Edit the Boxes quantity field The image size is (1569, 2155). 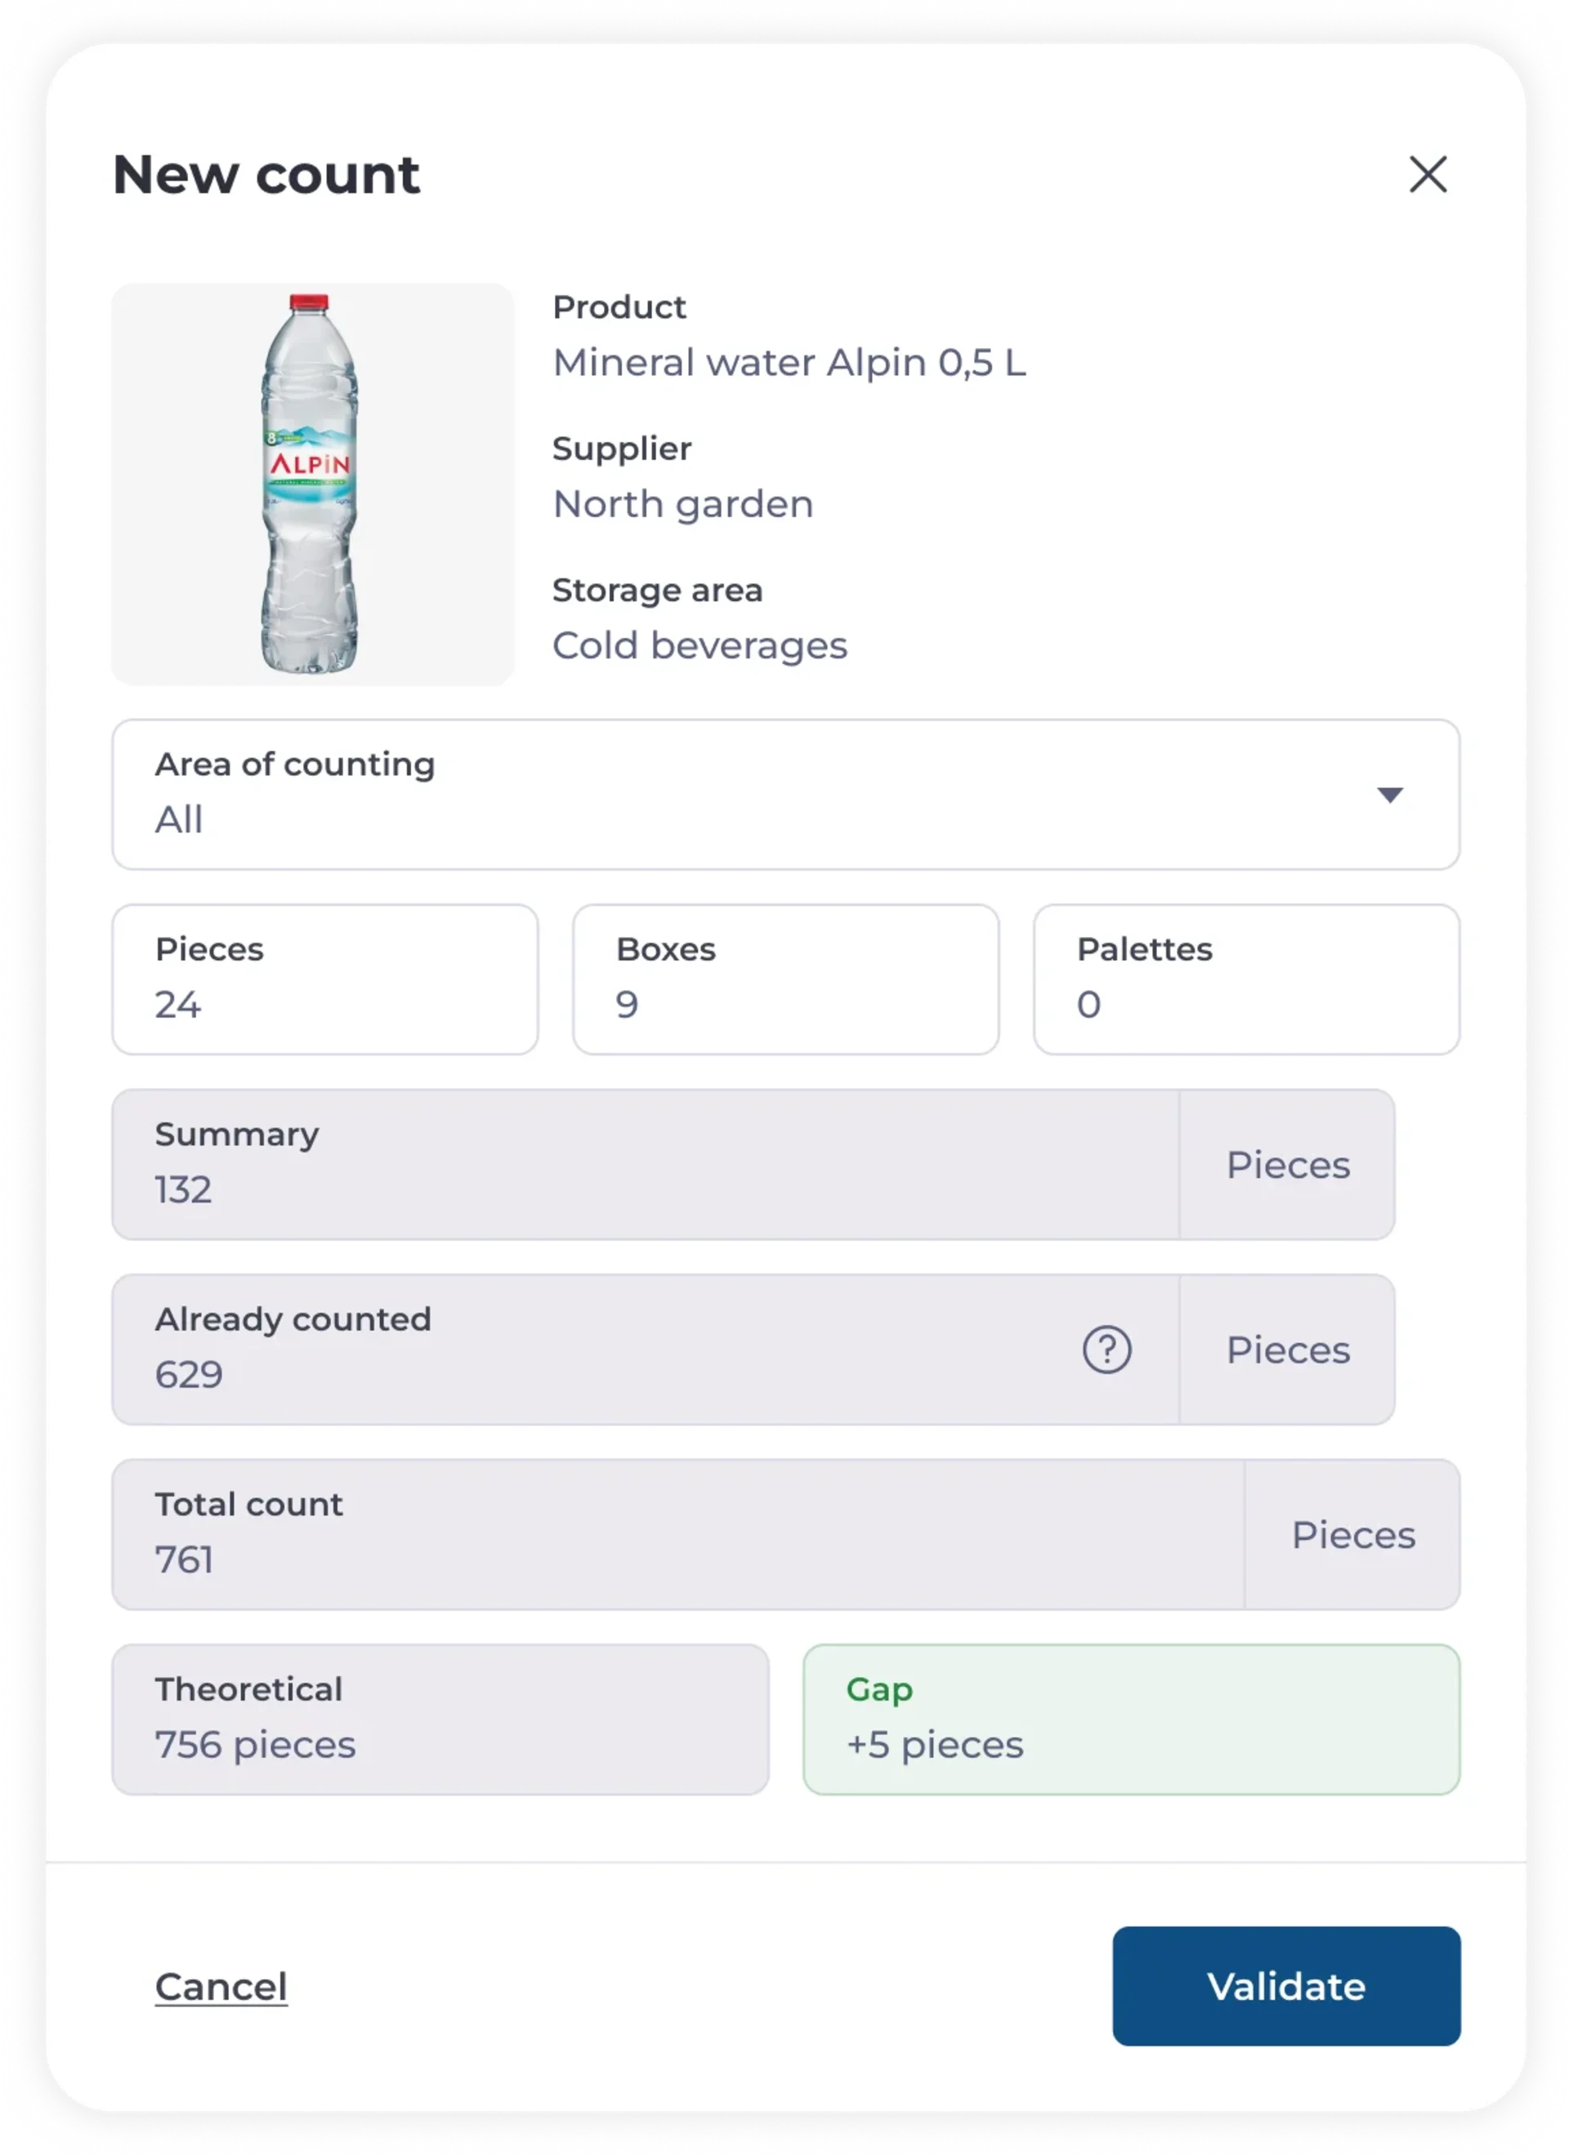pos(785,979)
